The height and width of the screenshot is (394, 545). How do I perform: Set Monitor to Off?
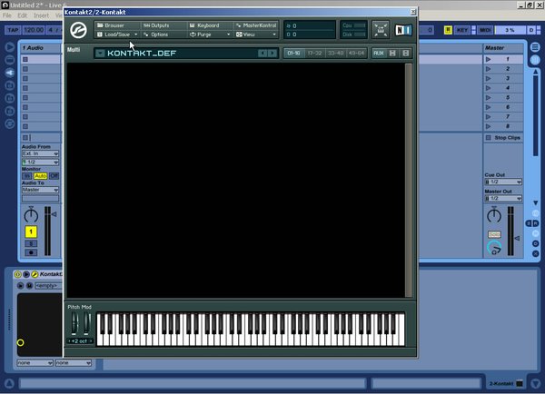[54, 176]
